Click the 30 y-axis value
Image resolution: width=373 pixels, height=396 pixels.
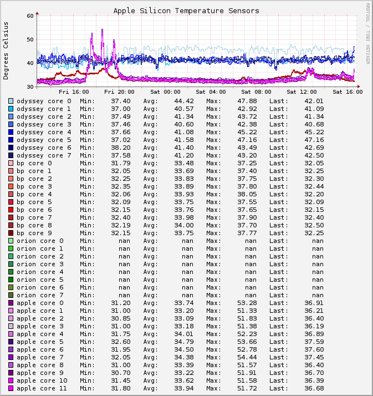click(30, 87)
